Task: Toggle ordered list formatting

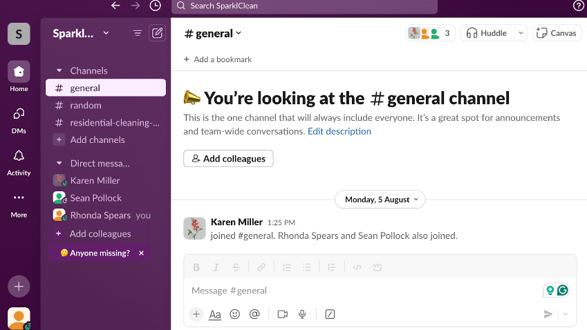Action: pyautogui.click(x=287, y=267)
